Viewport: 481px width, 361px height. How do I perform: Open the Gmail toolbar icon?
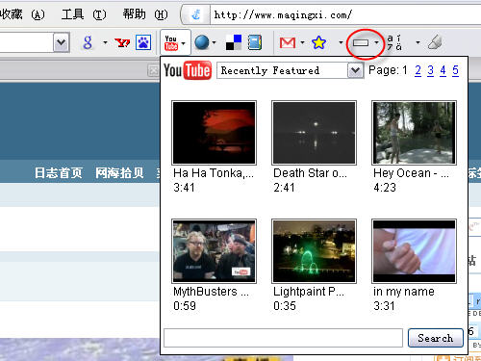288,42
